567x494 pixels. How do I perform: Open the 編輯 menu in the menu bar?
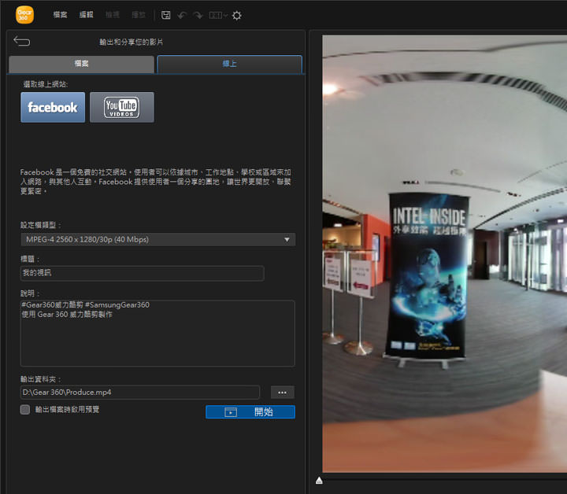tap(86, 15)
